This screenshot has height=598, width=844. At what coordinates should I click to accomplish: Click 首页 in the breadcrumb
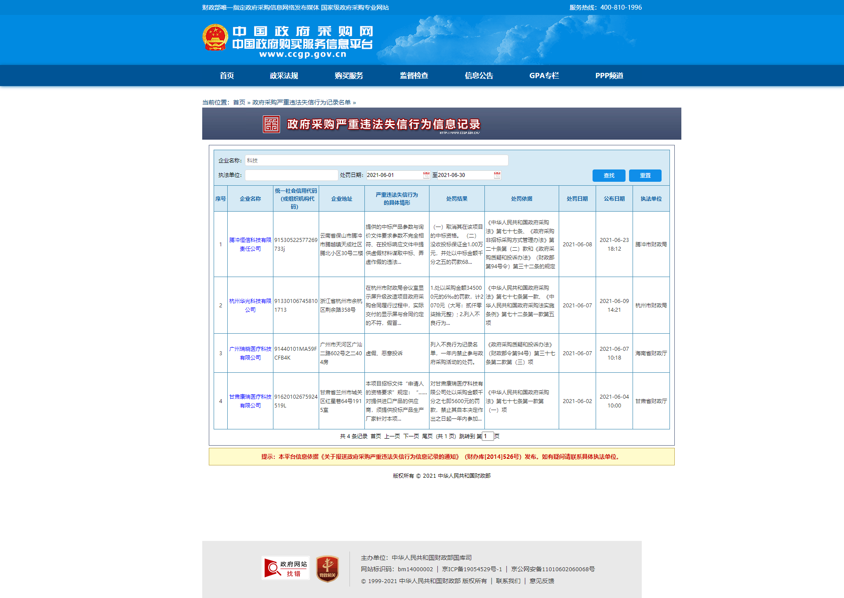[x=239, y=102]
